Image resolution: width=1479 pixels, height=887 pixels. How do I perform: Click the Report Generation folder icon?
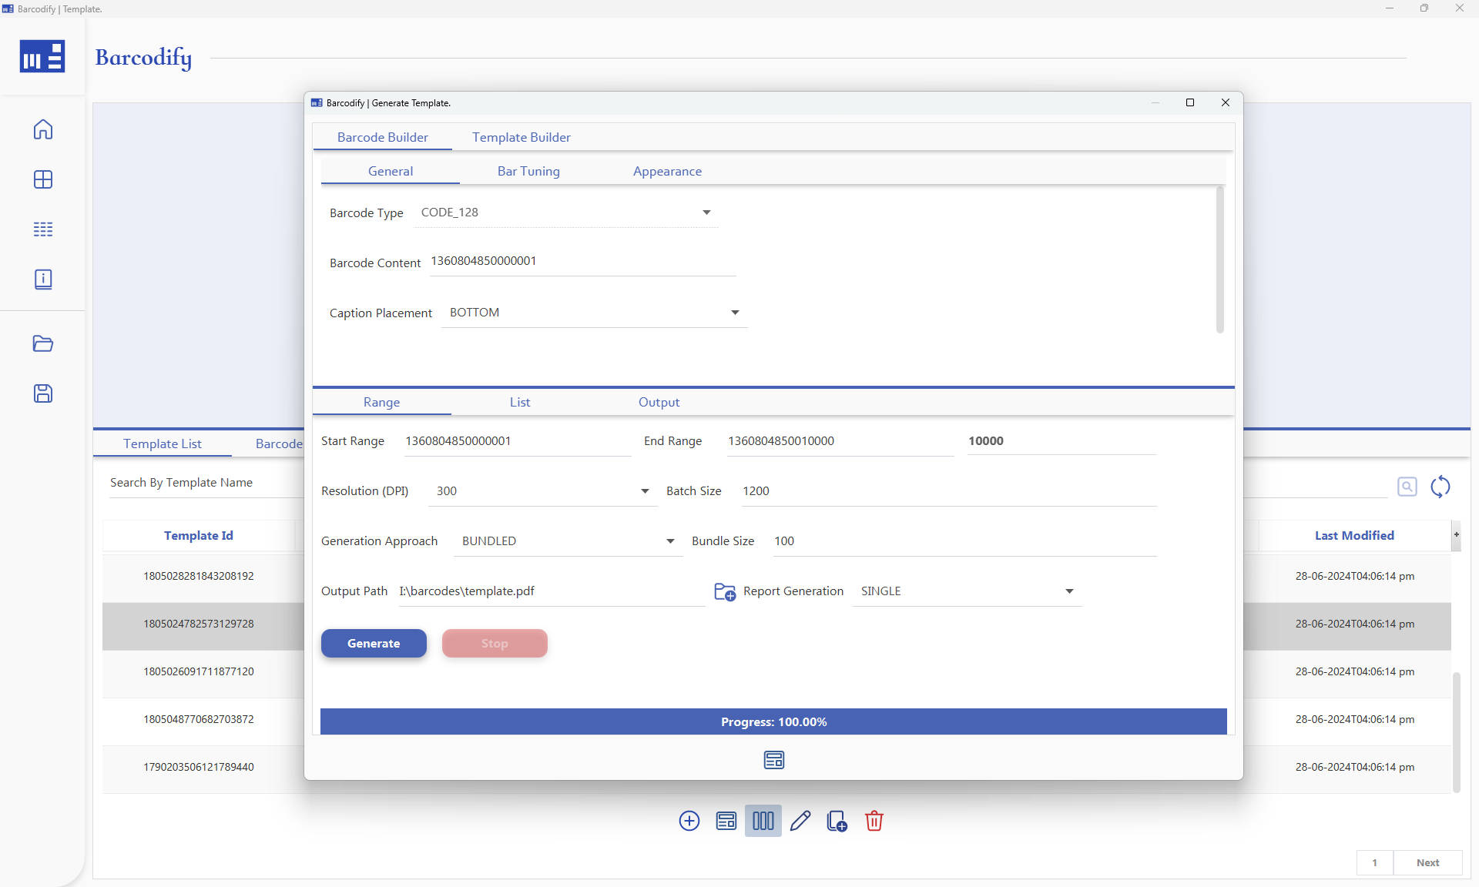pyautogui.click(x=723, y=591)
